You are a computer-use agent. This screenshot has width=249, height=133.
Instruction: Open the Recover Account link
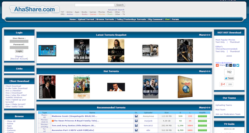19,59
